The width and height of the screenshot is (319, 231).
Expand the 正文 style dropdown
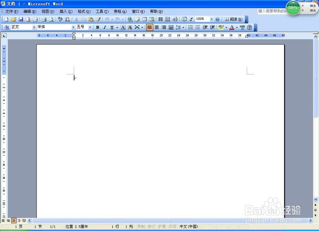pos(34,27)
